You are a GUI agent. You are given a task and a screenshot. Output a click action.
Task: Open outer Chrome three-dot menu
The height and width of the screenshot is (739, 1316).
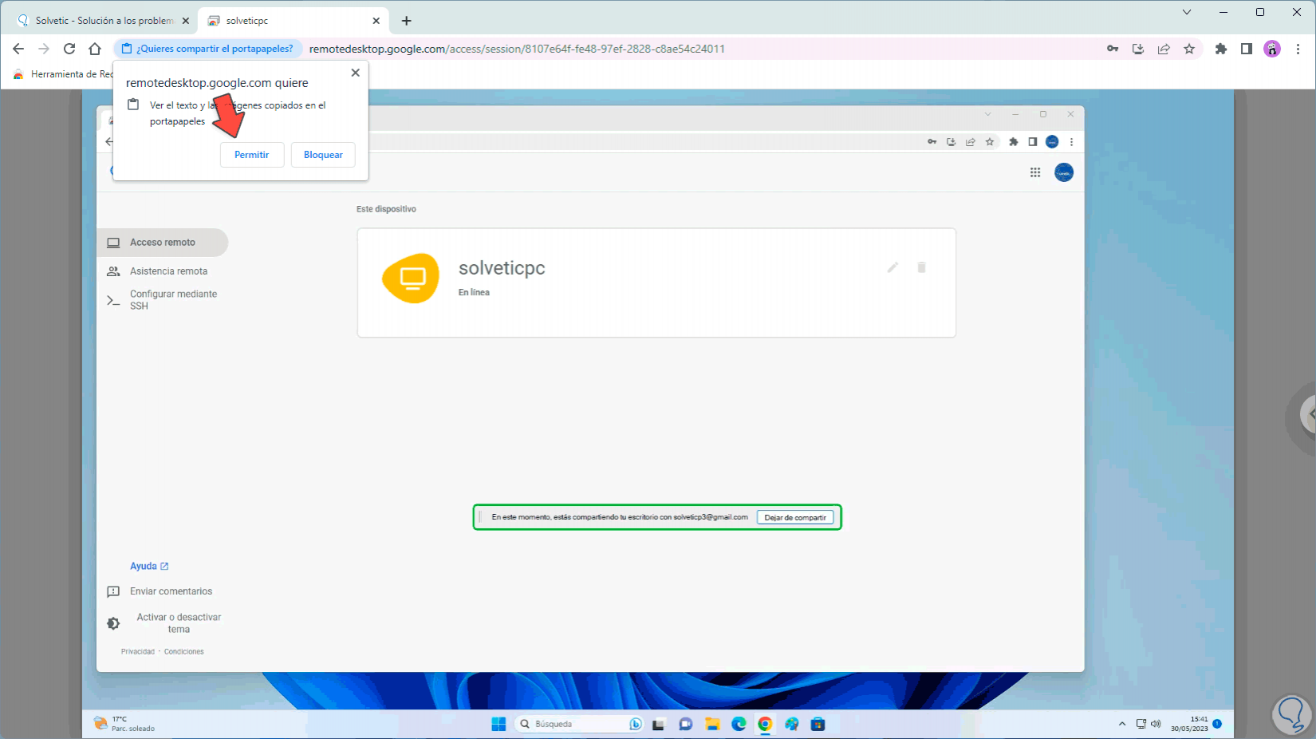tap(1298, 49)
